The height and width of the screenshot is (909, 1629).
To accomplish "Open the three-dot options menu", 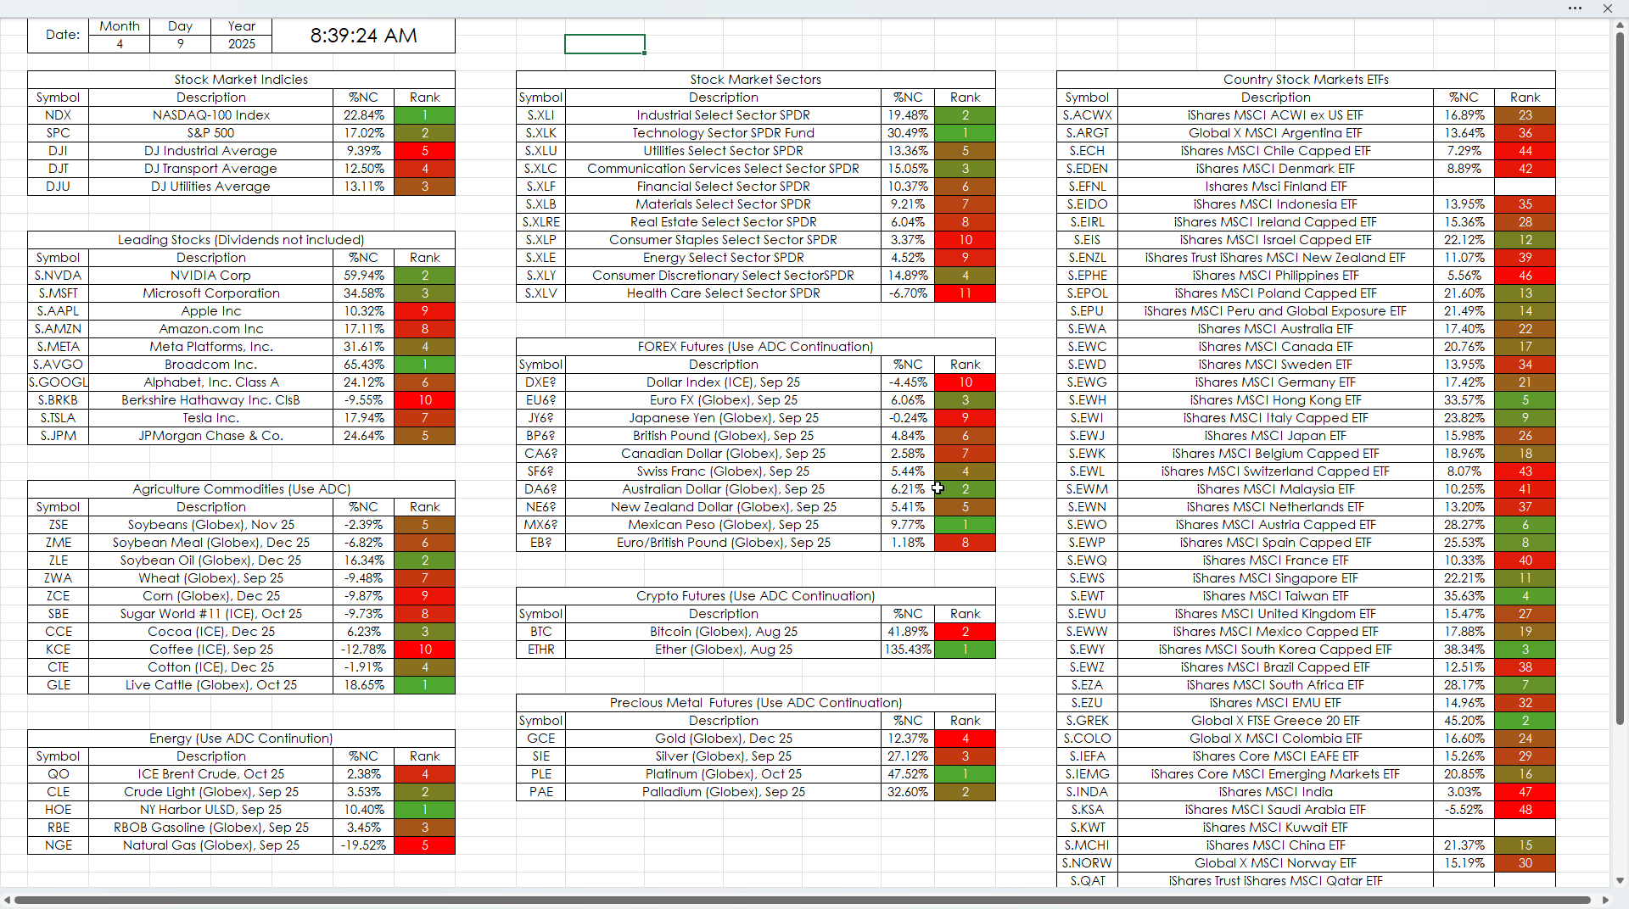I will pos(1575,8).
